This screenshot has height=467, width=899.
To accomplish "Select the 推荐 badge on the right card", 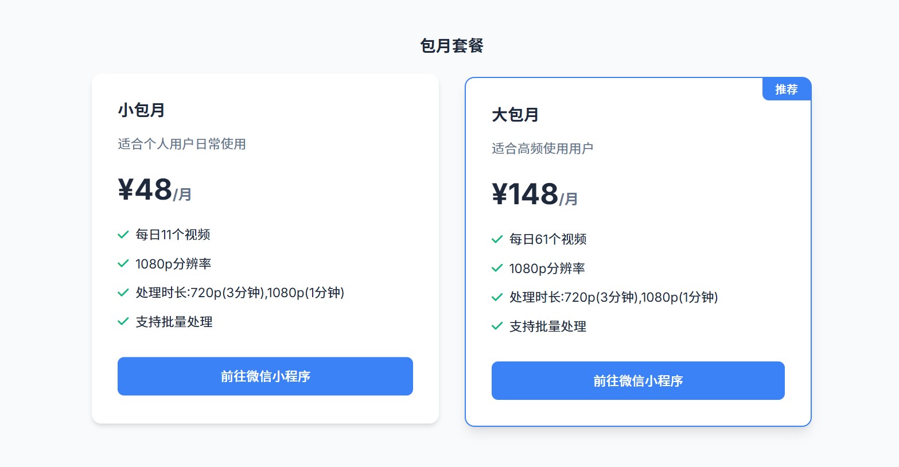I will [786, 89].
